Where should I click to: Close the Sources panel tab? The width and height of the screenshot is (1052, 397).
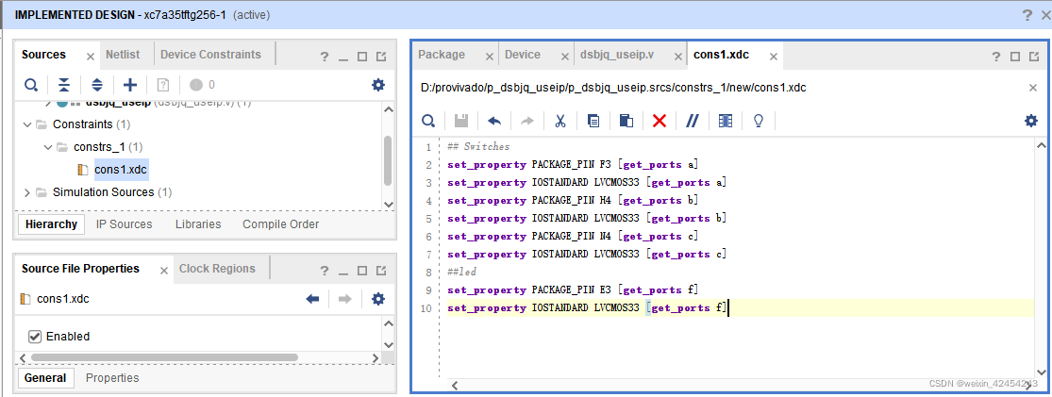[91, 57]
